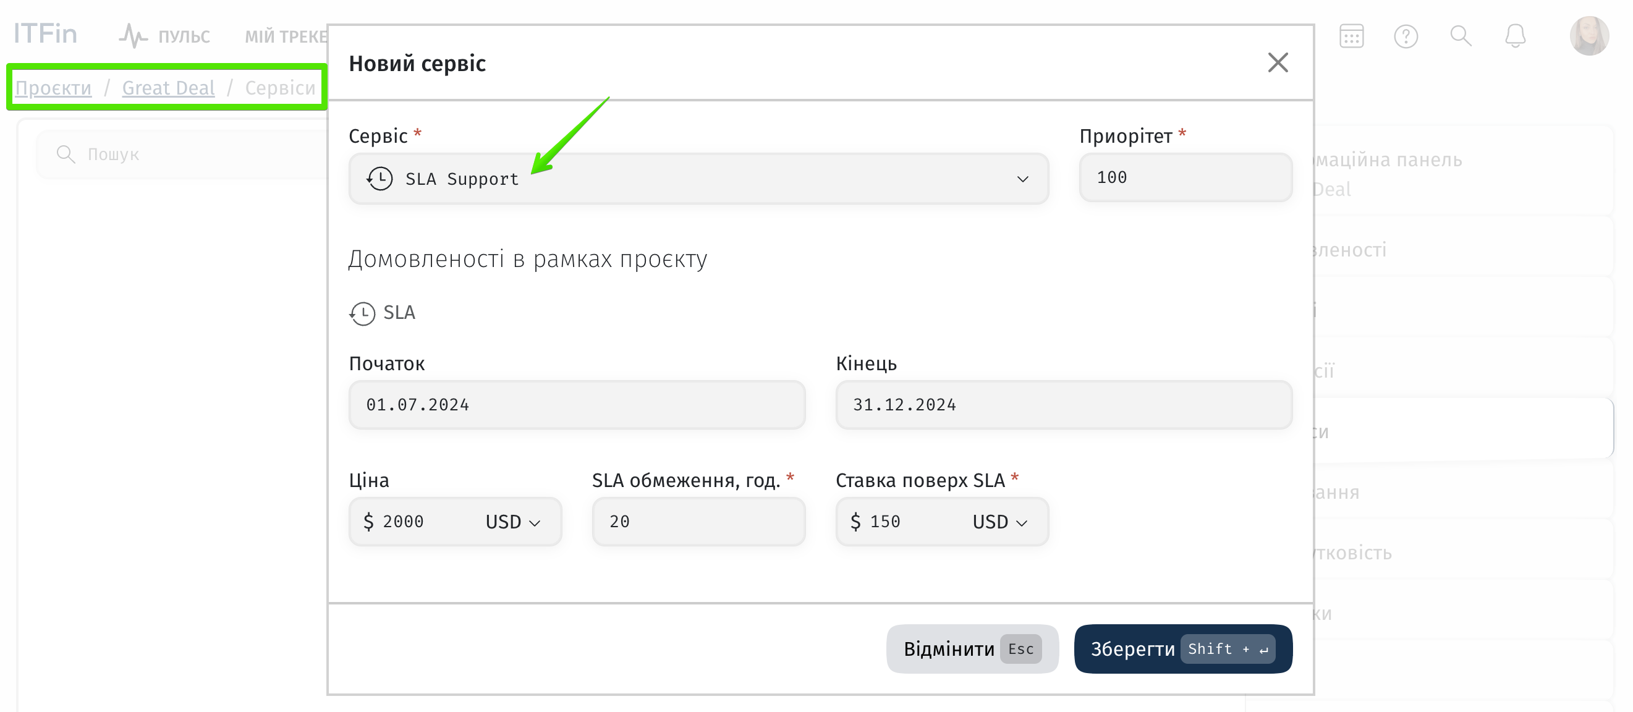Click the Esc key hint on Відмінити
This screenshot has width=1633, height=712.
point(1020,648)
